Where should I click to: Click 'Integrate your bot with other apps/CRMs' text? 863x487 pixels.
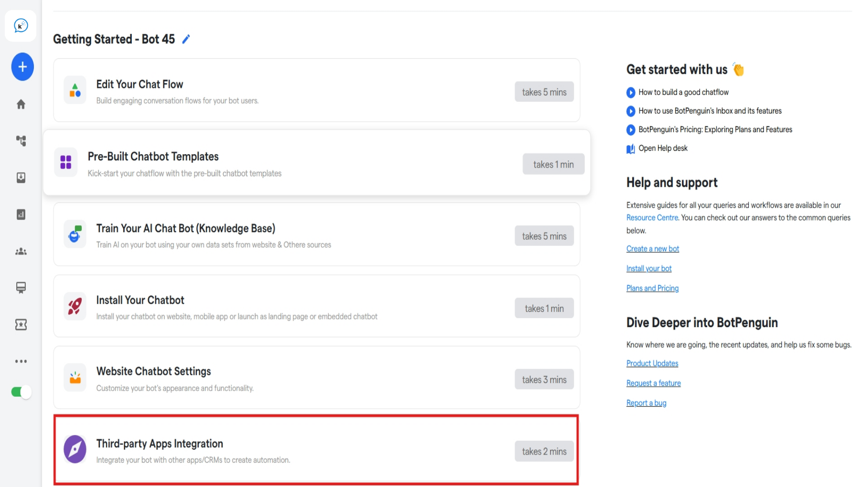point(193,460)
